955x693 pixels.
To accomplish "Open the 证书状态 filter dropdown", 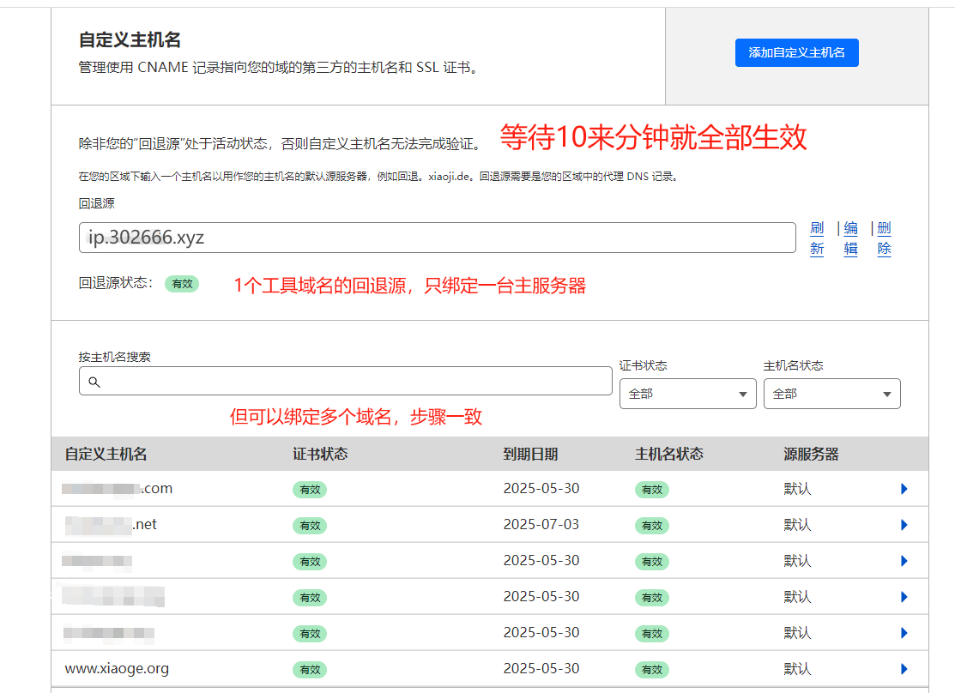I will click(686, 394).
